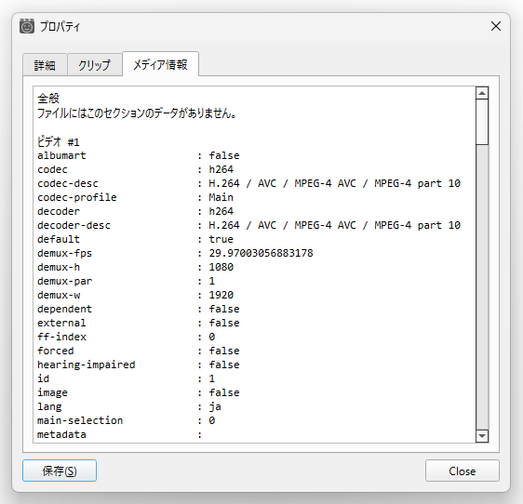The width and height of the screenshot is (523, 504).
Task: Click the decoder row label
Action: pyautogui.click(x=59, y=211)
